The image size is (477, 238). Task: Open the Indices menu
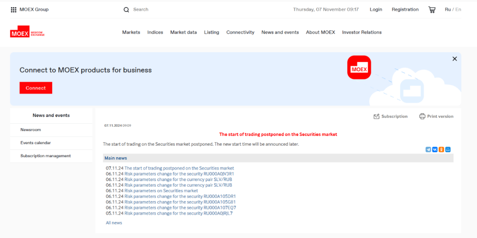[x=155, y=32]
